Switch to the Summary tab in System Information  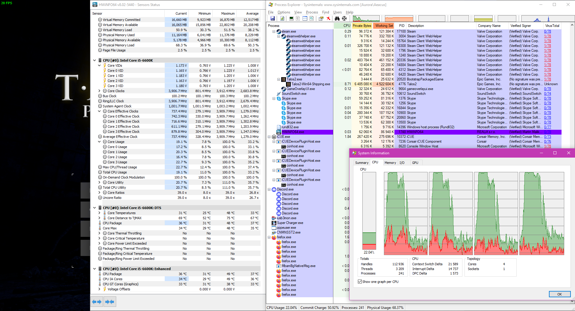coord(362,163)
